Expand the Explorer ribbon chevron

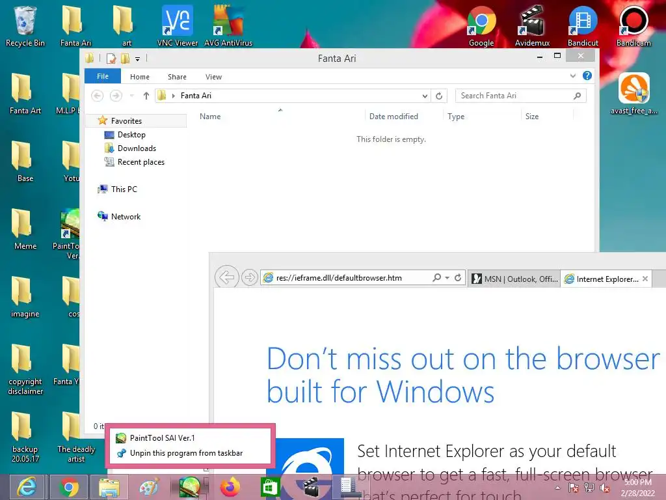572,76
